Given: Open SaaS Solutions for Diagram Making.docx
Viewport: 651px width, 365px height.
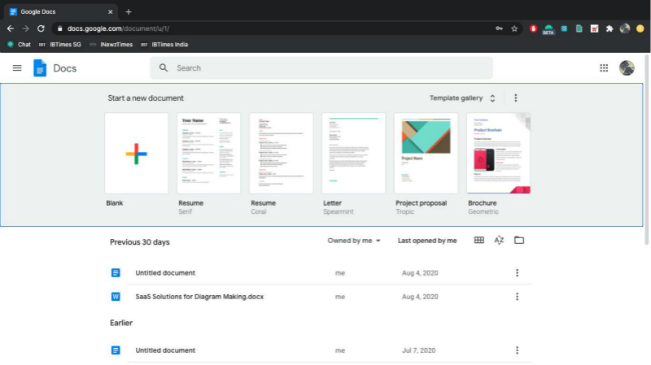Looking at the screenshot, I should point(199,297).
